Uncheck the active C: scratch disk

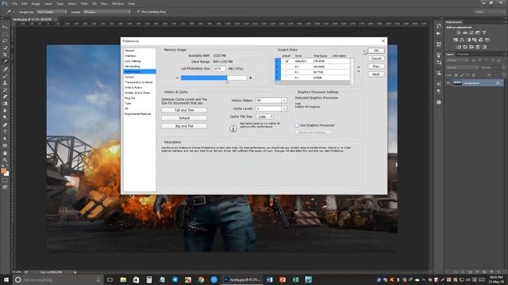click(x=287, y=61)
